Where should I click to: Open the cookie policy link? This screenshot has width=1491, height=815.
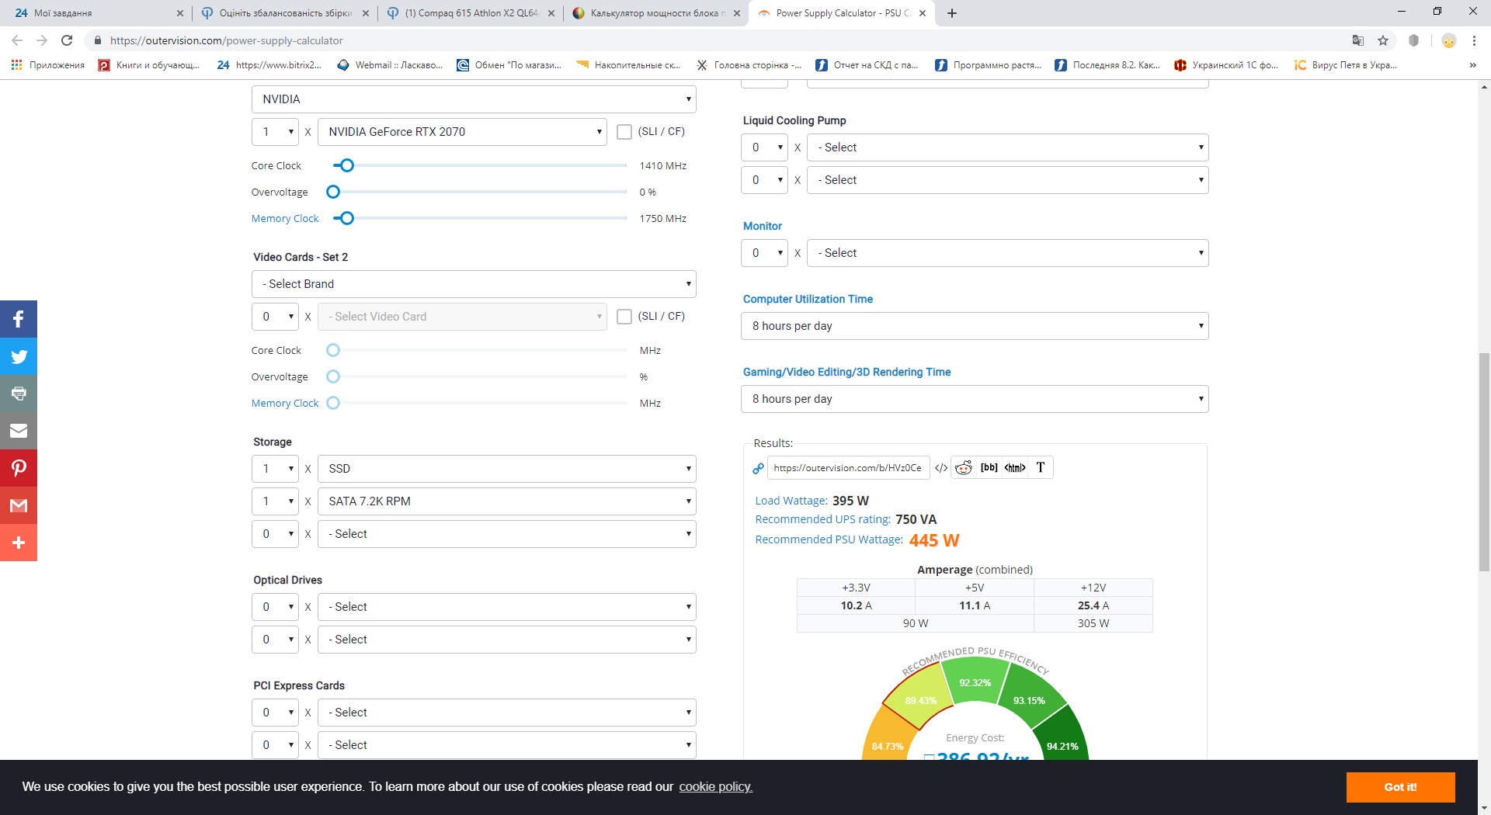715,787
